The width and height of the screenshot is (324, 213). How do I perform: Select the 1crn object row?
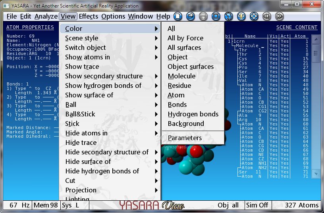tap(268, 41)
